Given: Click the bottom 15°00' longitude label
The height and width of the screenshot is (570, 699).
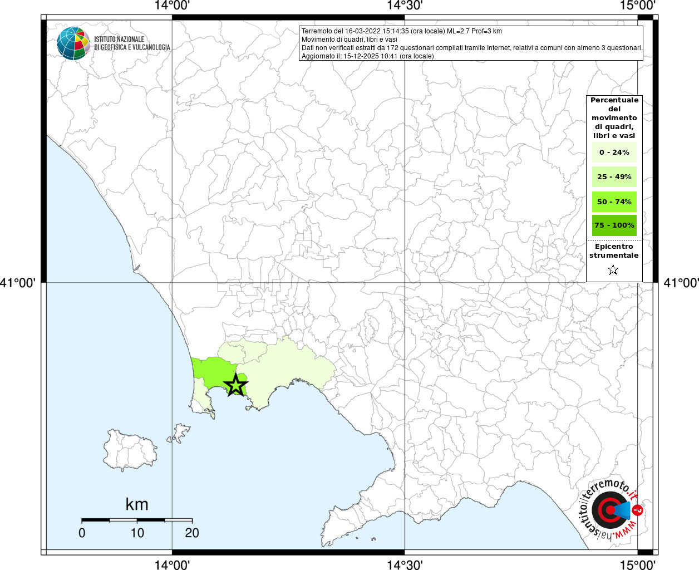Looking at the screenshot, I should click(638, 564).
